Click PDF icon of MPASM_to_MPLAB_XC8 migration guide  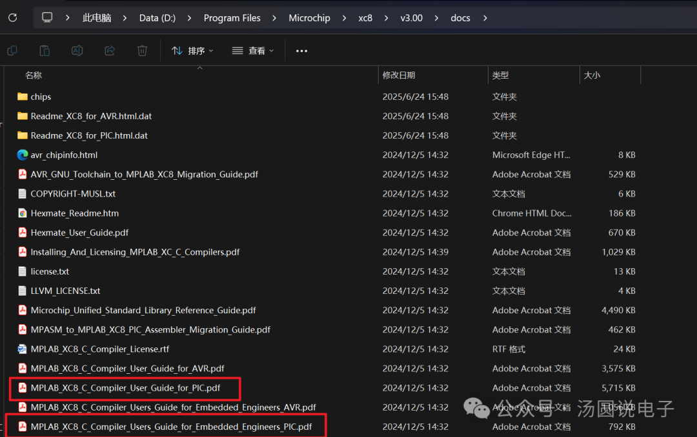click(22, 329)
